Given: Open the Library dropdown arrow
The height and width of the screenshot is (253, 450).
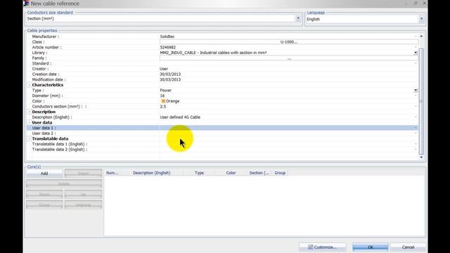Looking at the screenshot, I should pos(416,53).
